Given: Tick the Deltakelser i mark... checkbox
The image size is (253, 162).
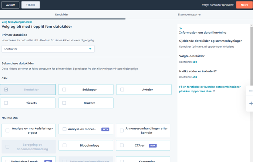Looking at the screenshot, I should pyautogui.click(x=7, y=161).
